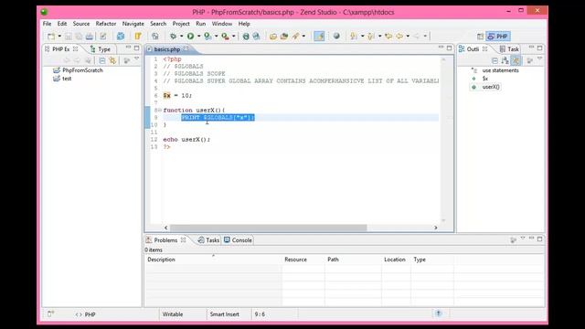Screen dimensions: 585x329
Task: Open the Window menu
Action: (x=222, y=24)
